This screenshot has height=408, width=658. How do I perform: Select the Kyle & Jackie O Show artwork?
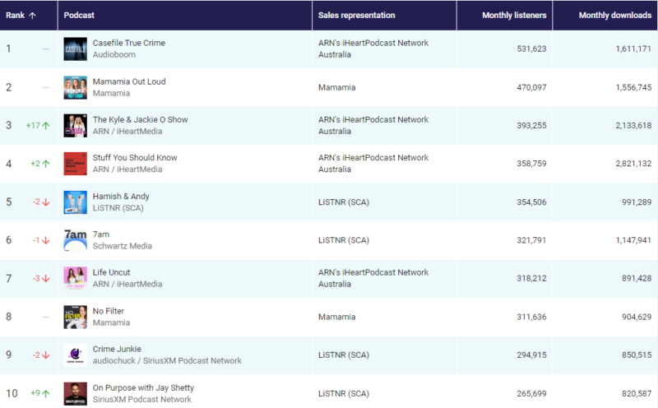(x=75, y=126)
